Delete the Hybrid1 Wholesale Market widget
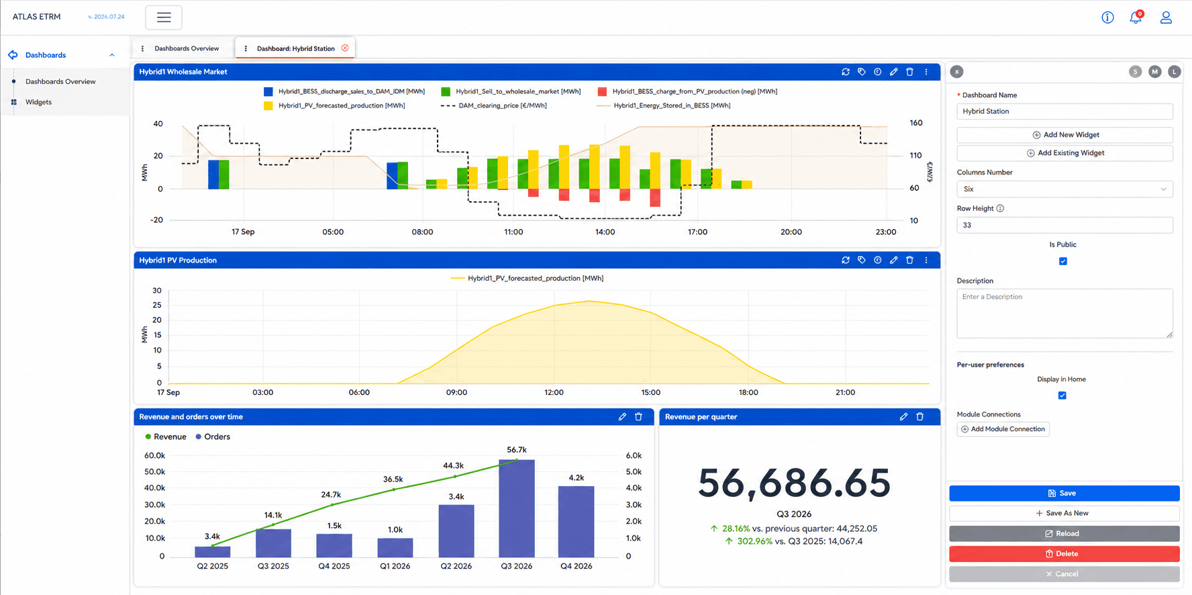The height and width of the screenshot is (595, 1192). click(910, 72)
